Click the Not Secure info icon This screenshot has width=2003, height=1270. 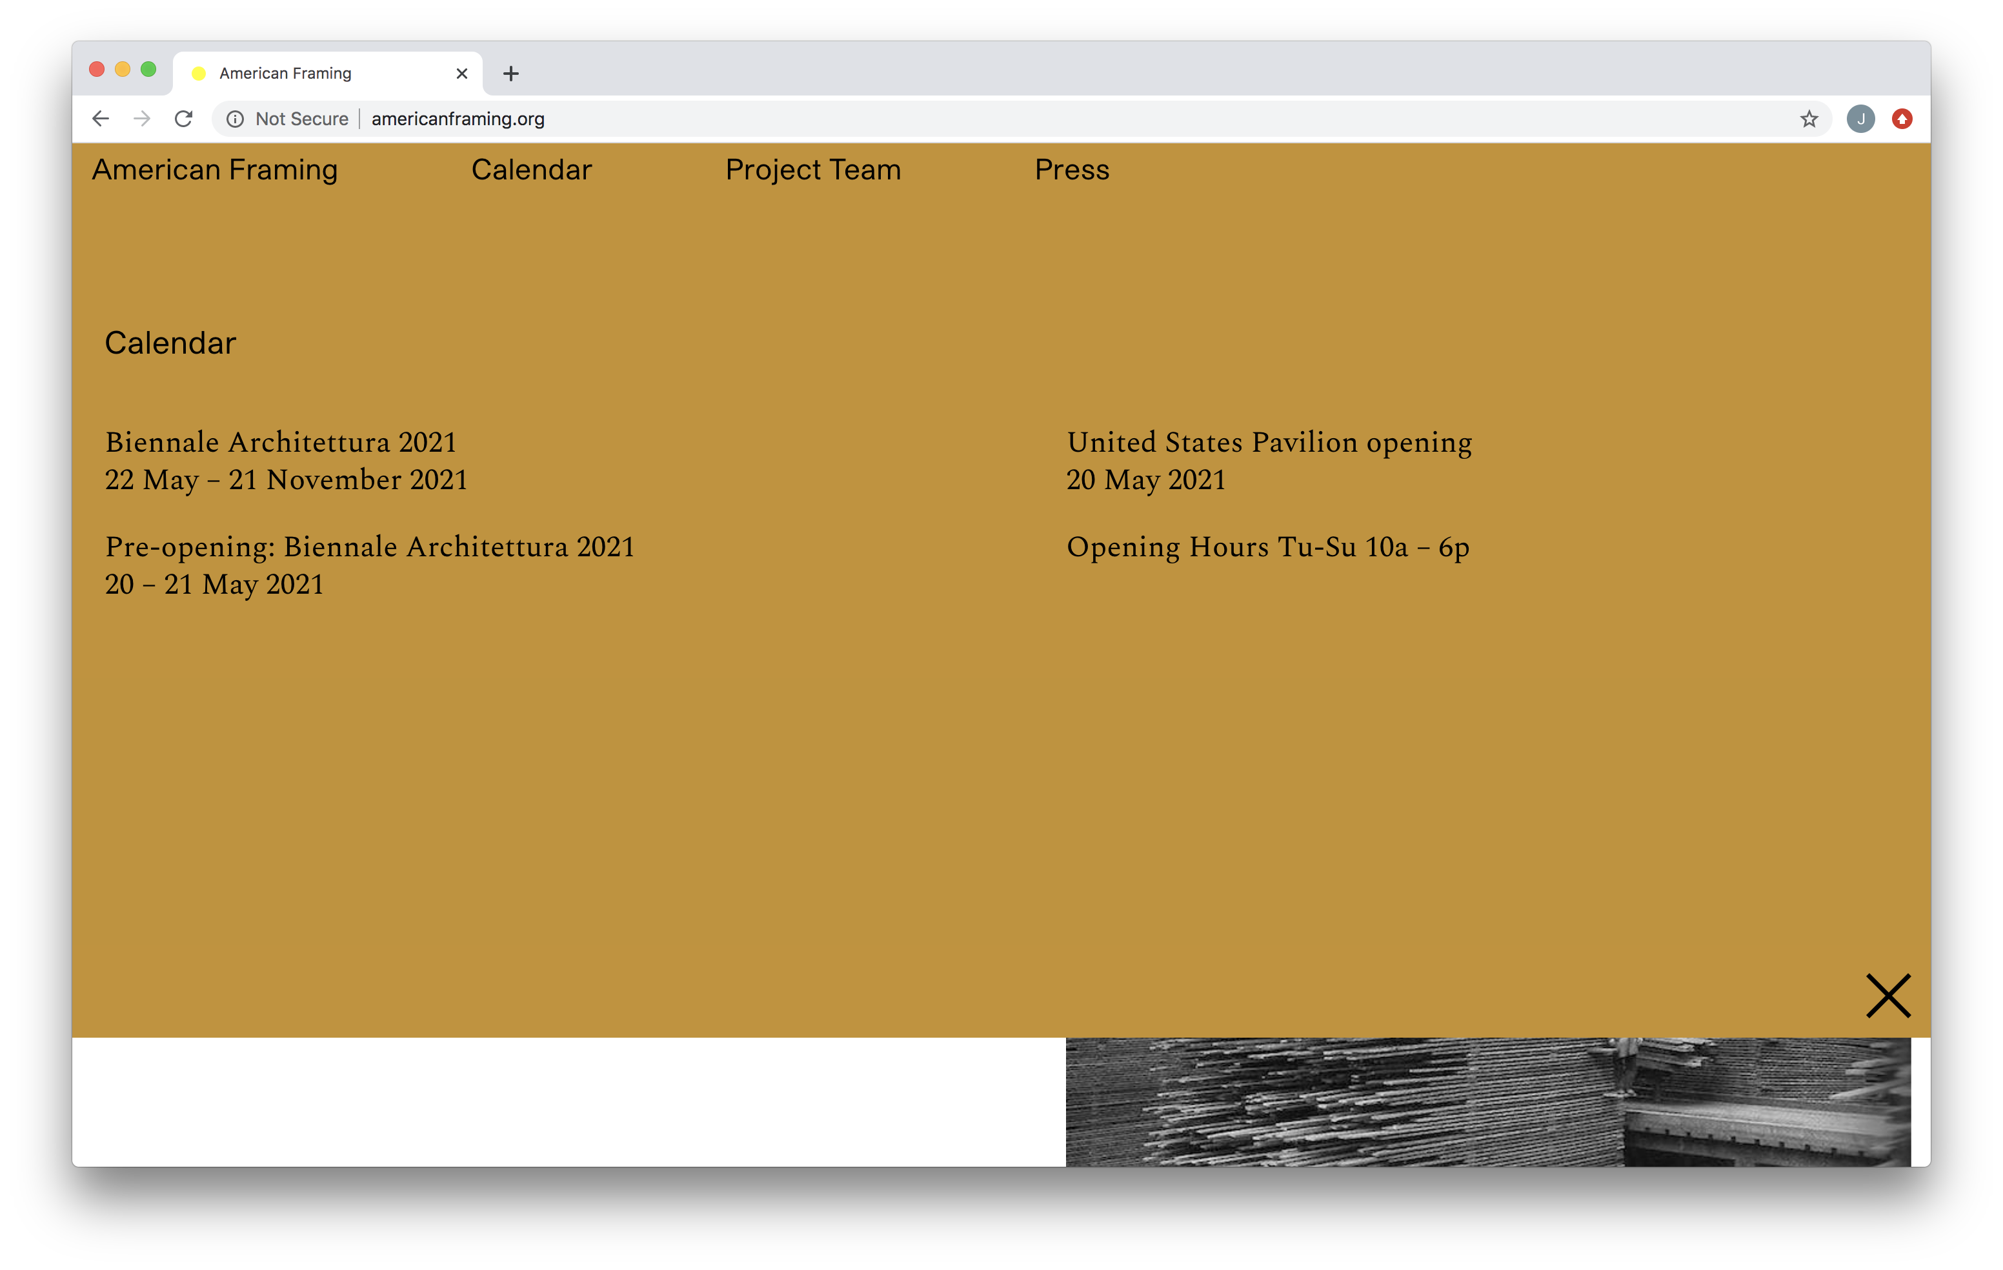point(236,119)
